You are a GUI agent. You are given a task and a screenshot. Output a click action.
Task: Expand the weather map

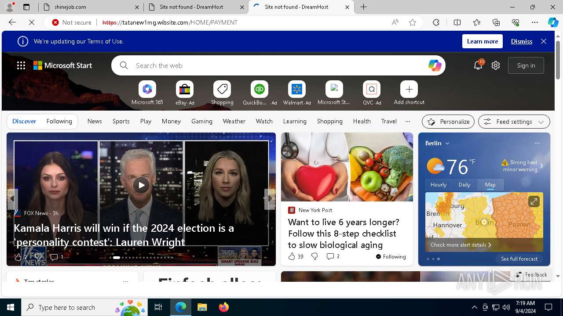pos(534,201)
